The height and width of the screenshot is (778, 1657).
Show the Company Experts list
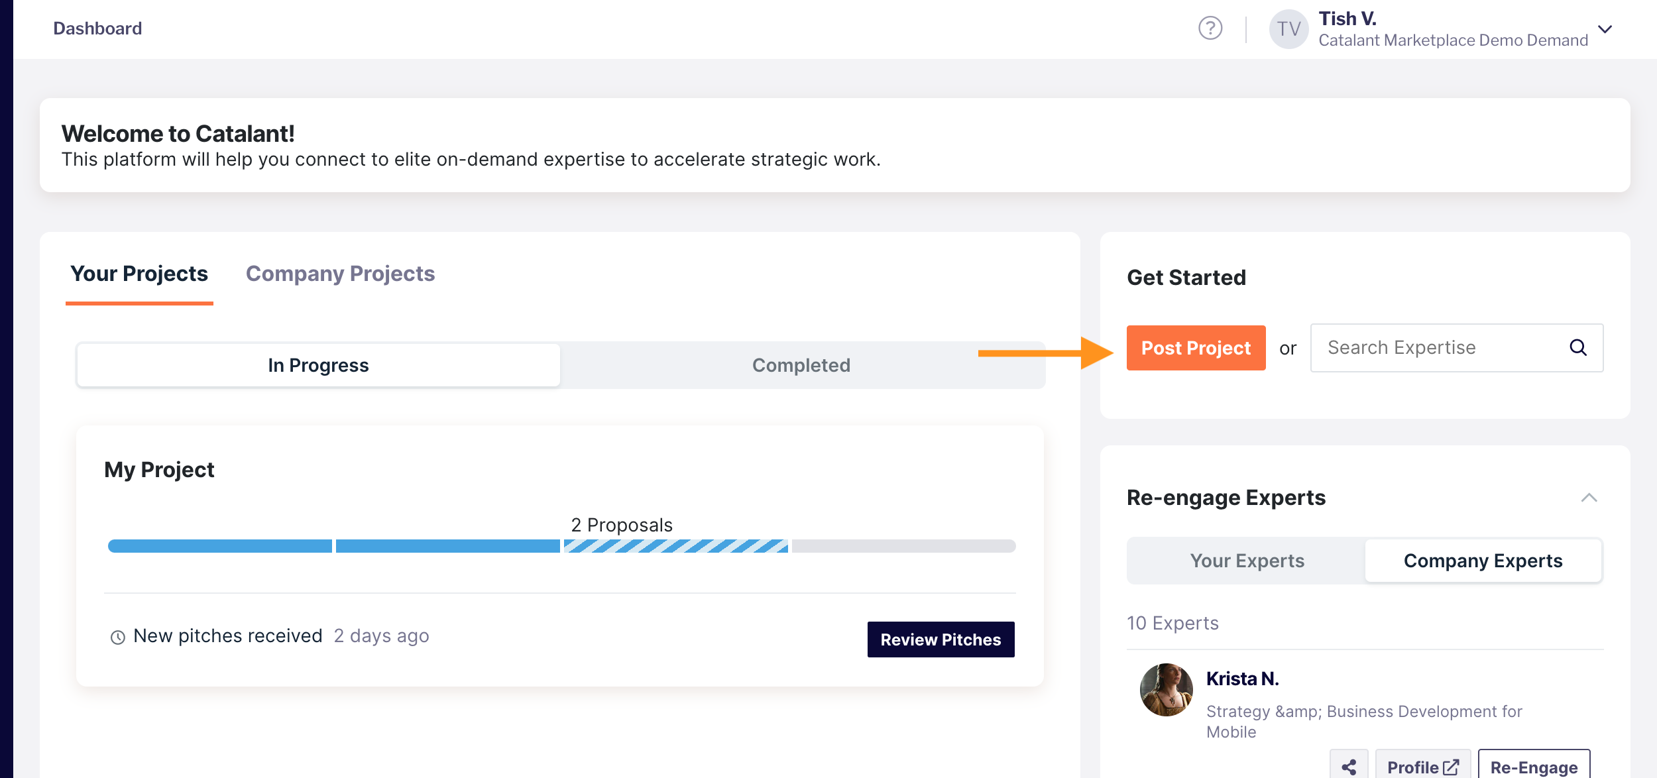click(x=1483, y=561)
